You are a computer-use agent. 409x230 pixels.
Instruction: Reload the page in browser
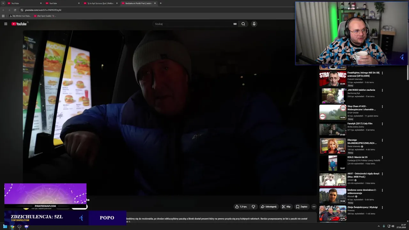pyautogui.click(x=15, y=10)
